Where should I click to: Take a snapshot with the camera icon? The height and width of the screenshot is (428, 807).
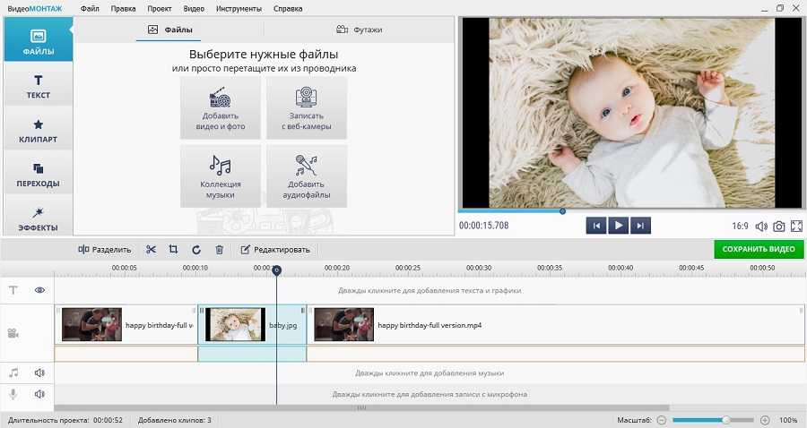(x=779, y=227)
